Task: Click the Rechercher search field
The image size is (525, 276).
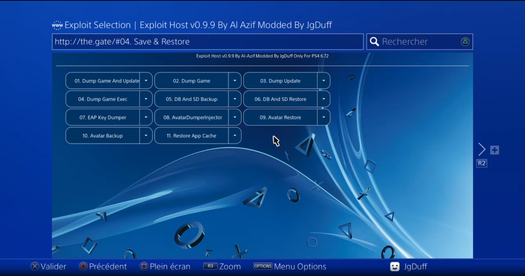Action: point(420,42)
